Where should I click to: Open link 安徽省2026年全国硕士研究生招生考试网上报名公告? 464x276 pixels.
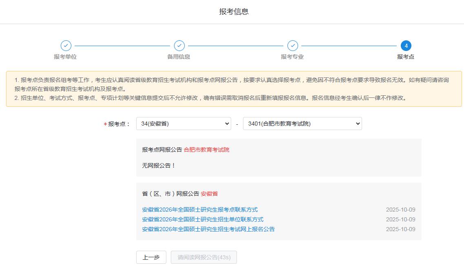click(x=208, y=229)
